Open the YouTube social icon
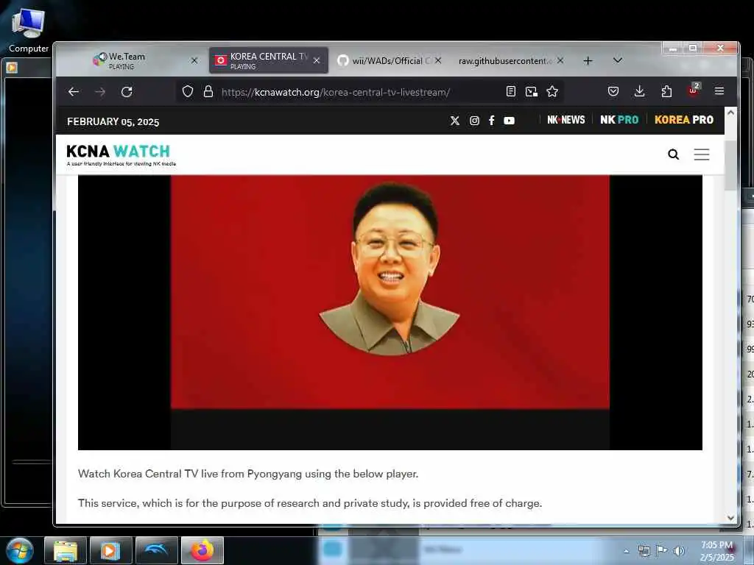The width and height of the screenshot is (754, 565). [x=510, y=121]
